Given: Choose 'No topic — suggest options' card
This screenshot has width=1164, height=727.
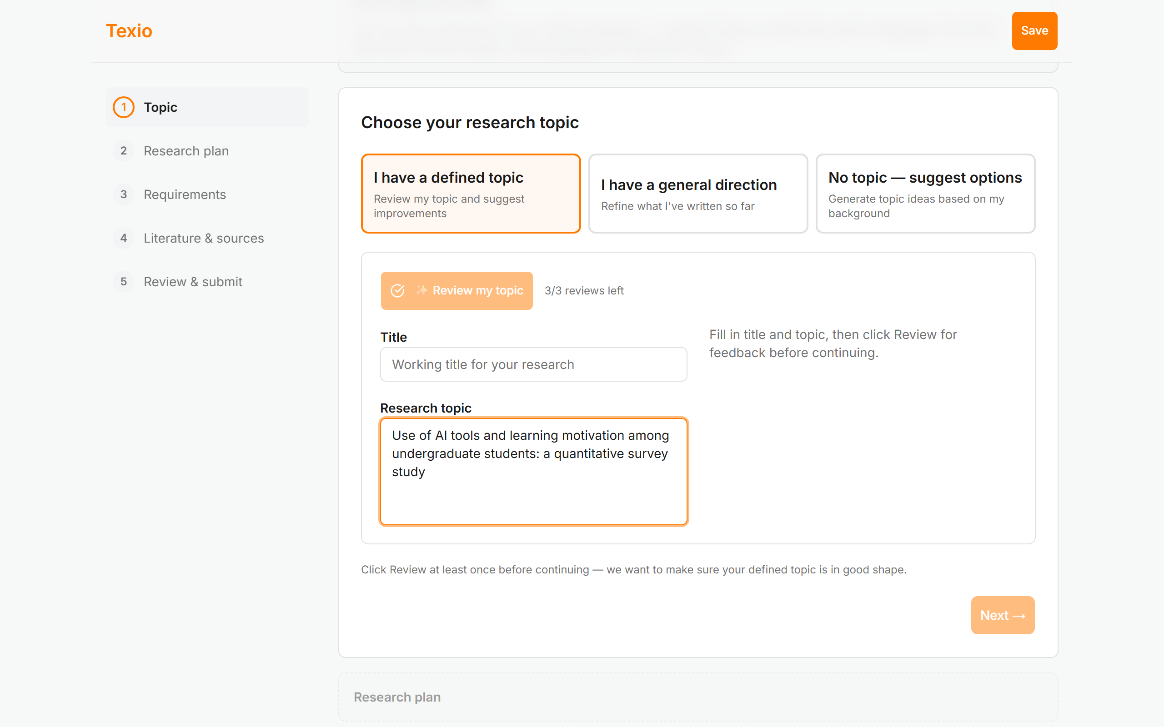Looking at the screenshot, I should point(925,194).
